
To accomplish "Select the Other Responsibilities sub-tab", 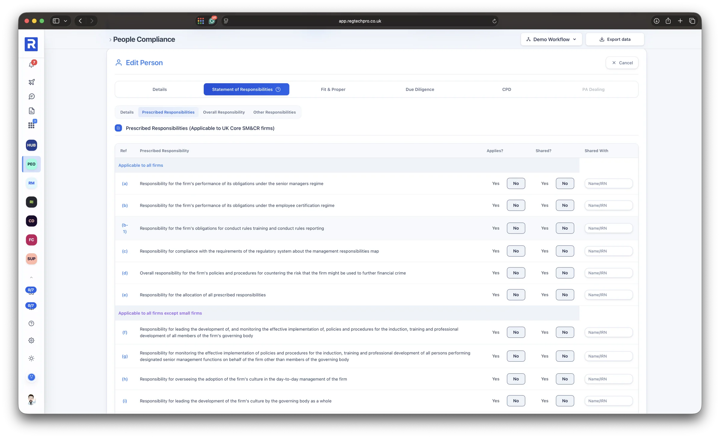I will pos(274,112).
